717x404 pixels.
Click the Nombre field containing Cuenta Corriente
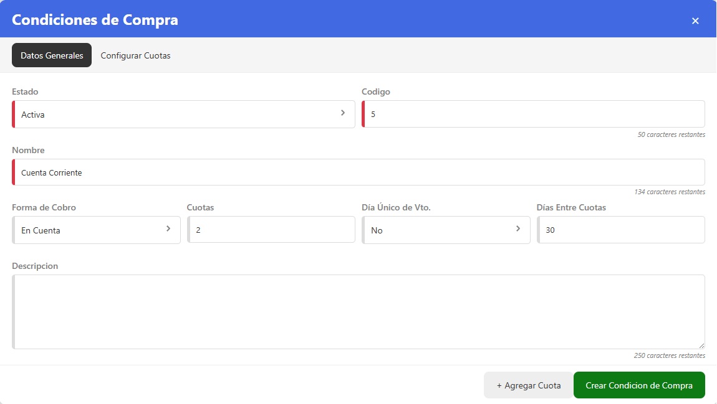coord(358,172)
